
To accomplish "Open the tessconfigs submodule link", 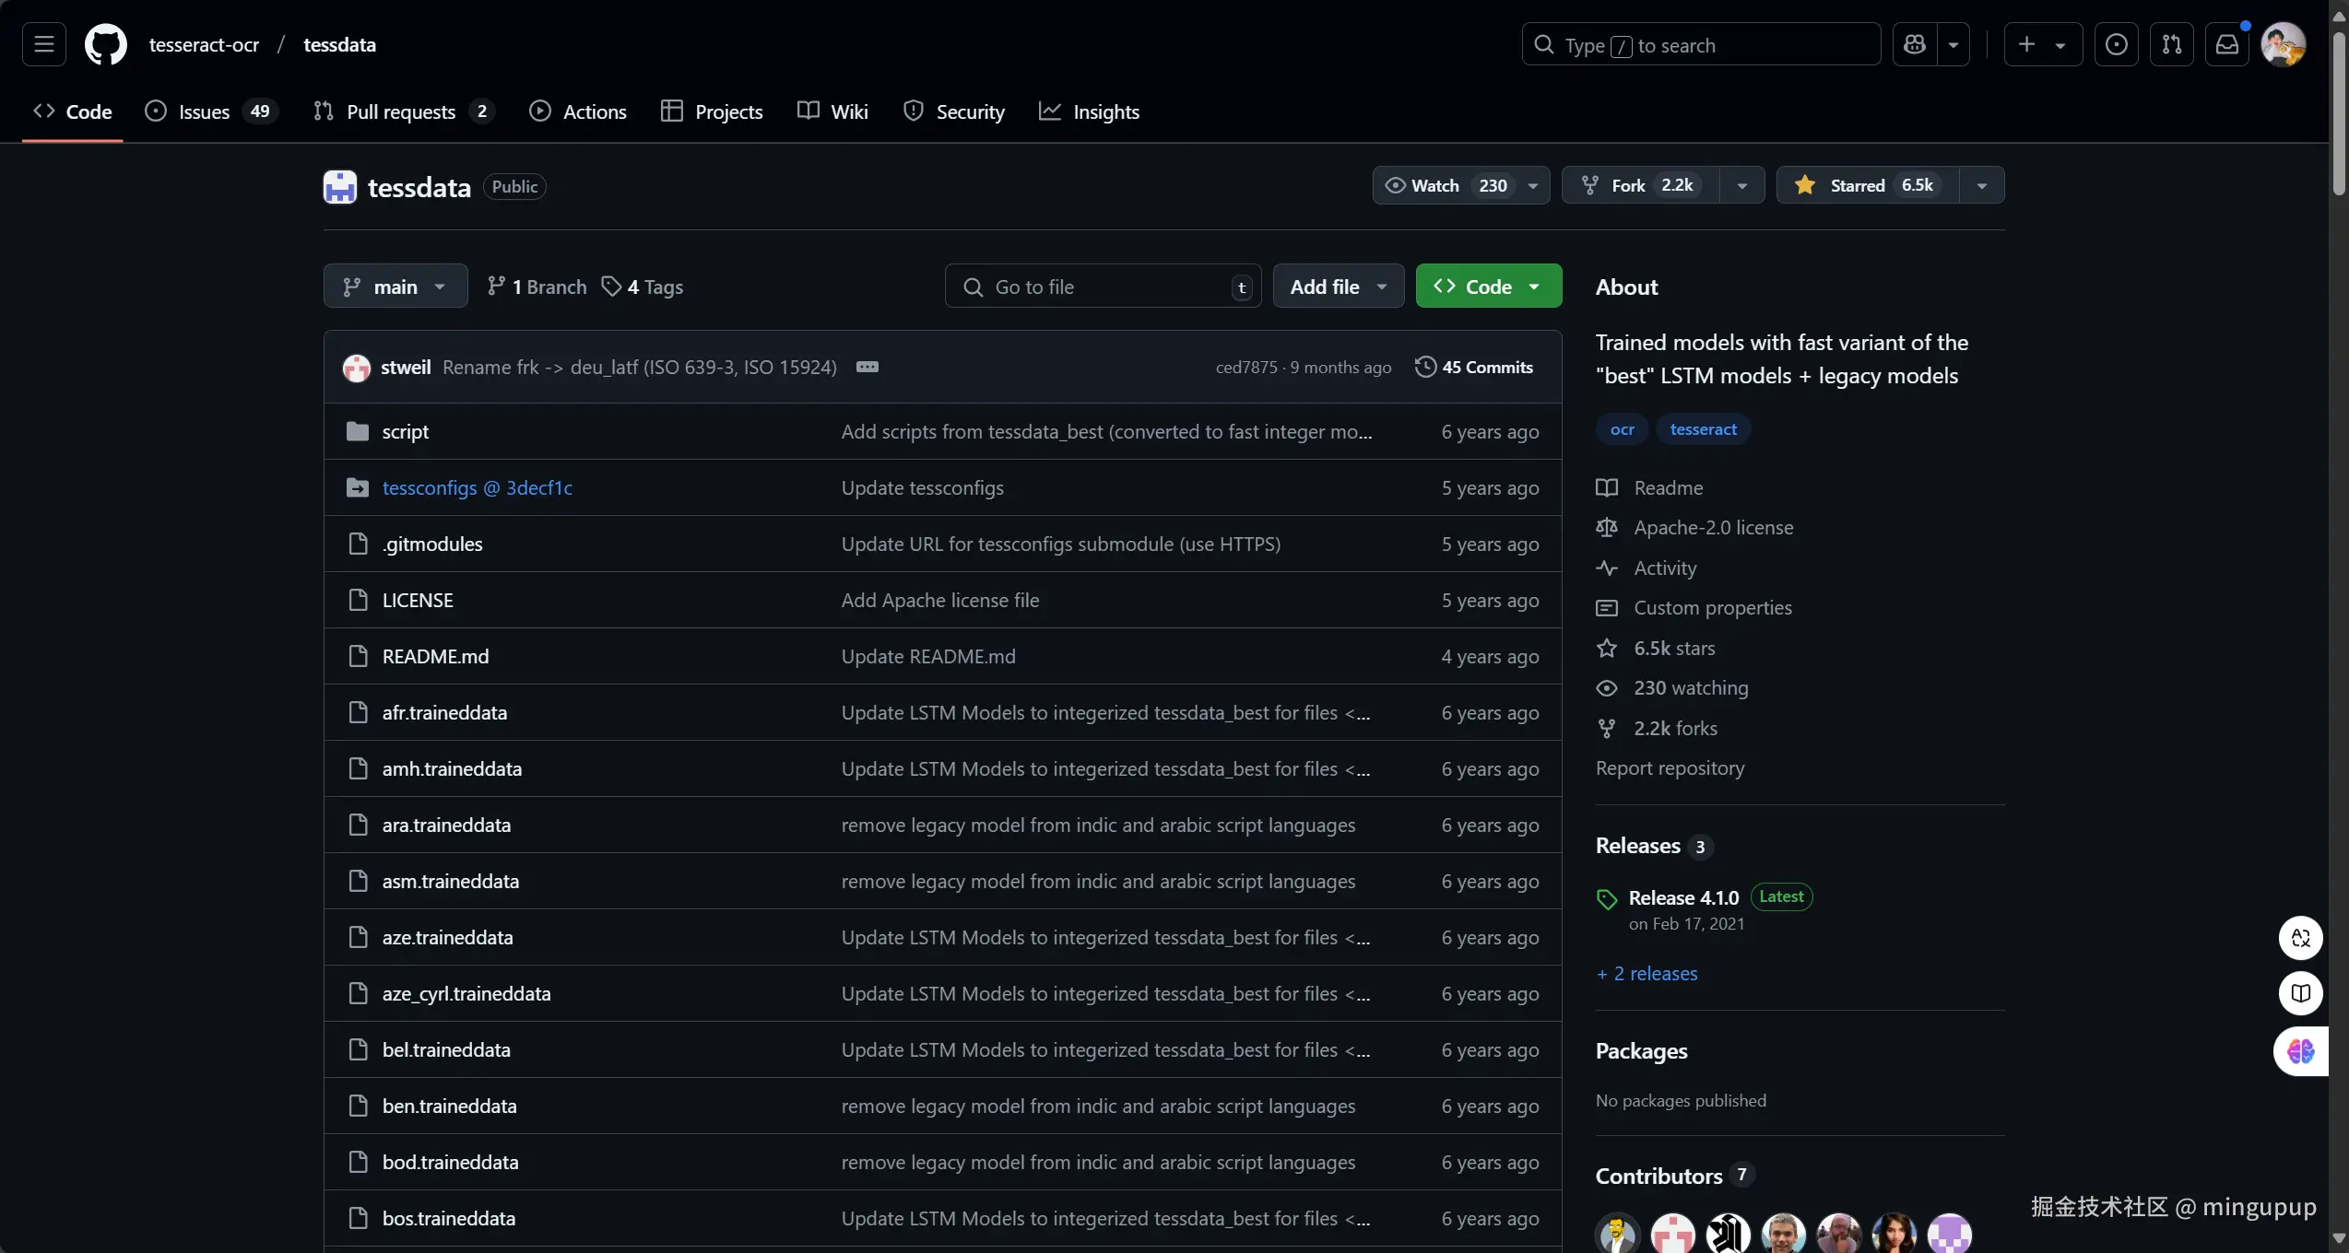I will point(477,487).
